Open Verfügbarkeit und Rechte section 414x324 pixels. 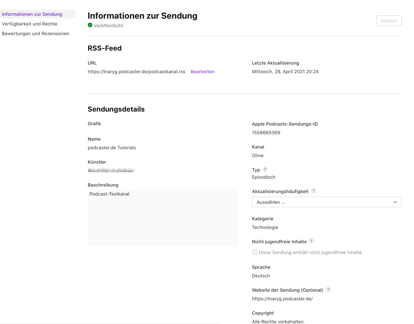29,24
